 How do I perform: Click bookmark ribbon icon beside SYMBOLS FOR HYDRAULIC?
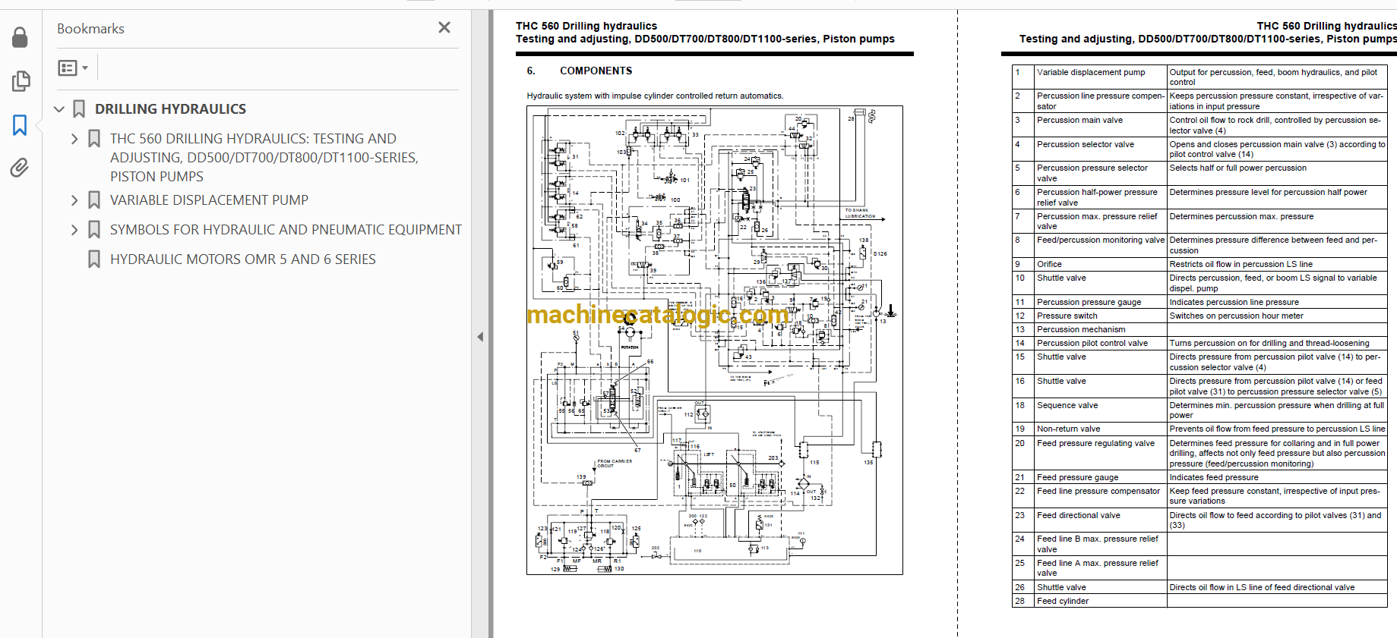[x=94, y=230]
